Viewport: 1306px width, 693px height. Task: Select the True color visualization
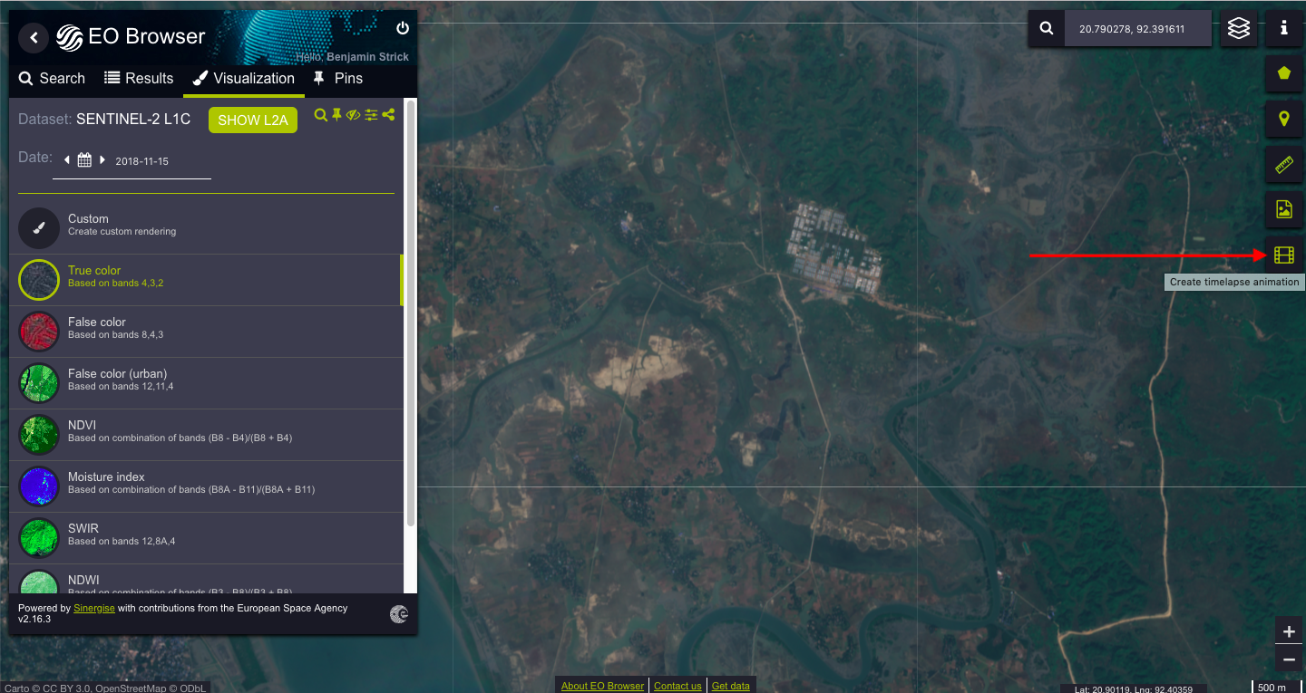pos(206,280)
